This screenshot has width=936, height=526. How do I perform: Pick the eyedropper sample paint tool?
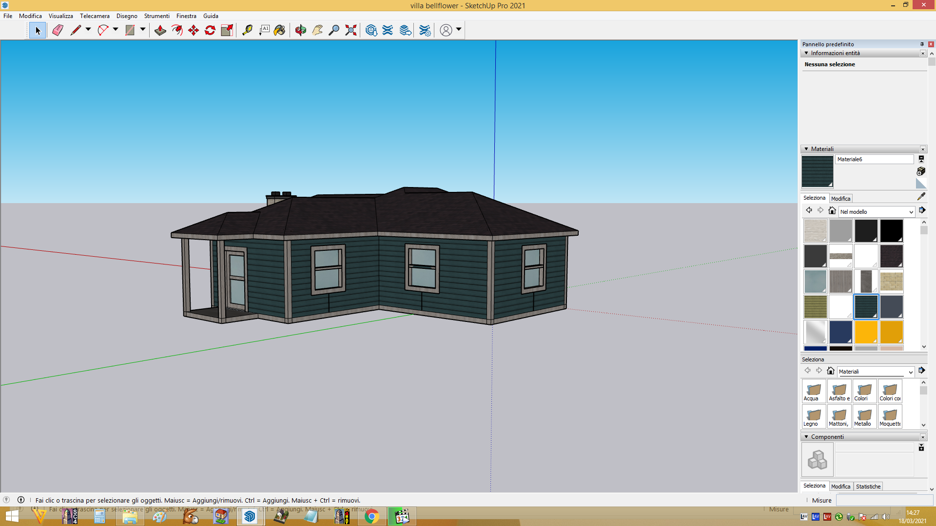point(921,196)
